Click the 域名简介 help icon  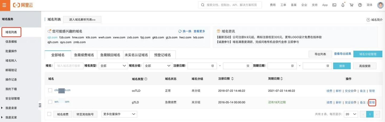coord(368,20)
